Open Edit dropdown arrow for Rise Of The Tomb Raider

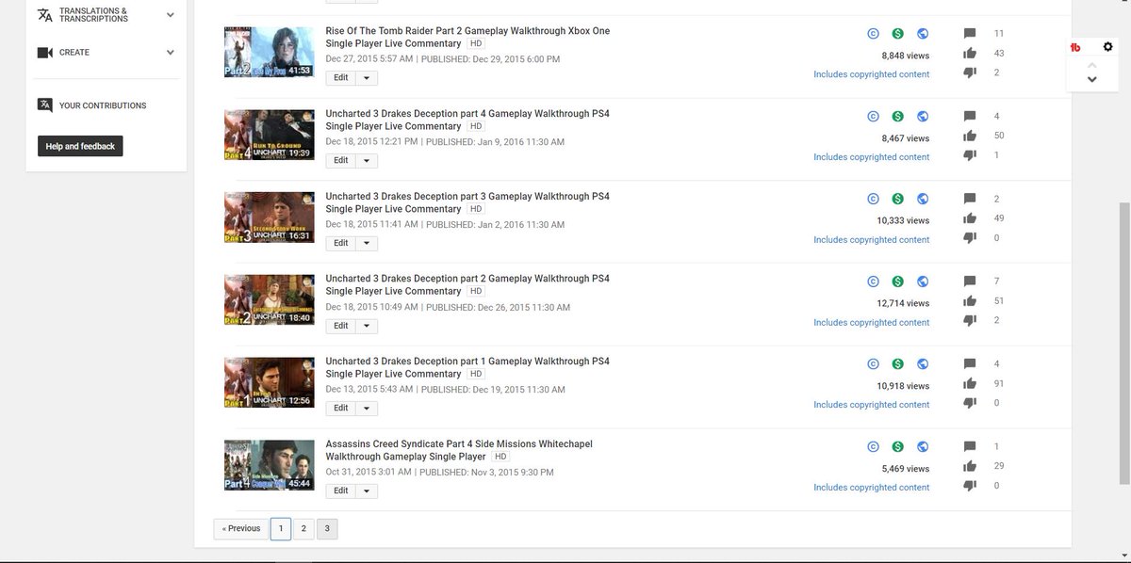coord(367,78)
